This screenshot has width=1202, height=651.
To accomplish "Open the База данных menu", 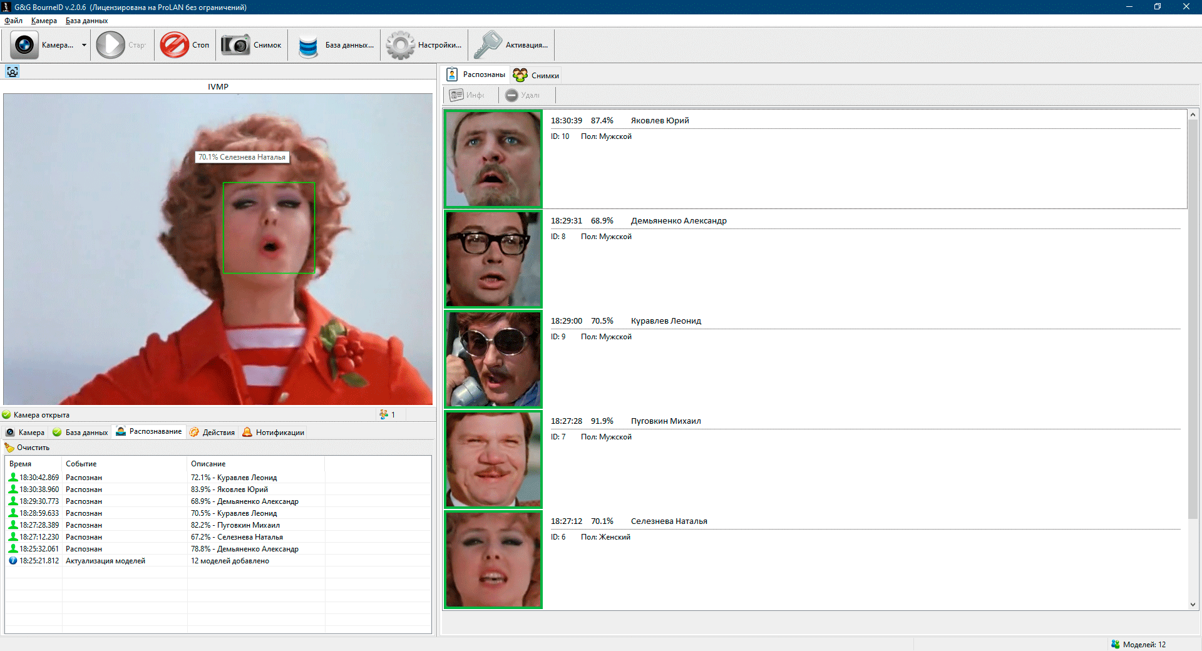I will coord(86,21).
